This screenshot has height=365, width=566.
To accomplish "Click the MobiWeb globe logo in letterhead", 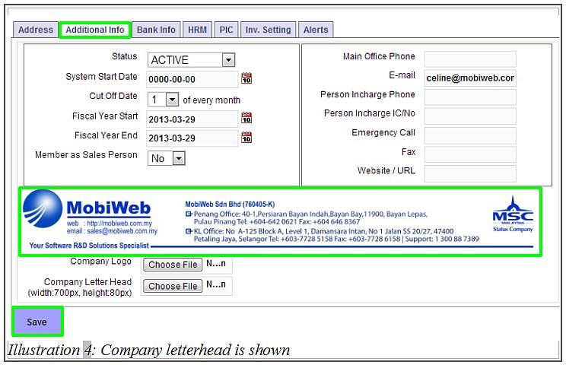I will (43, 214).
